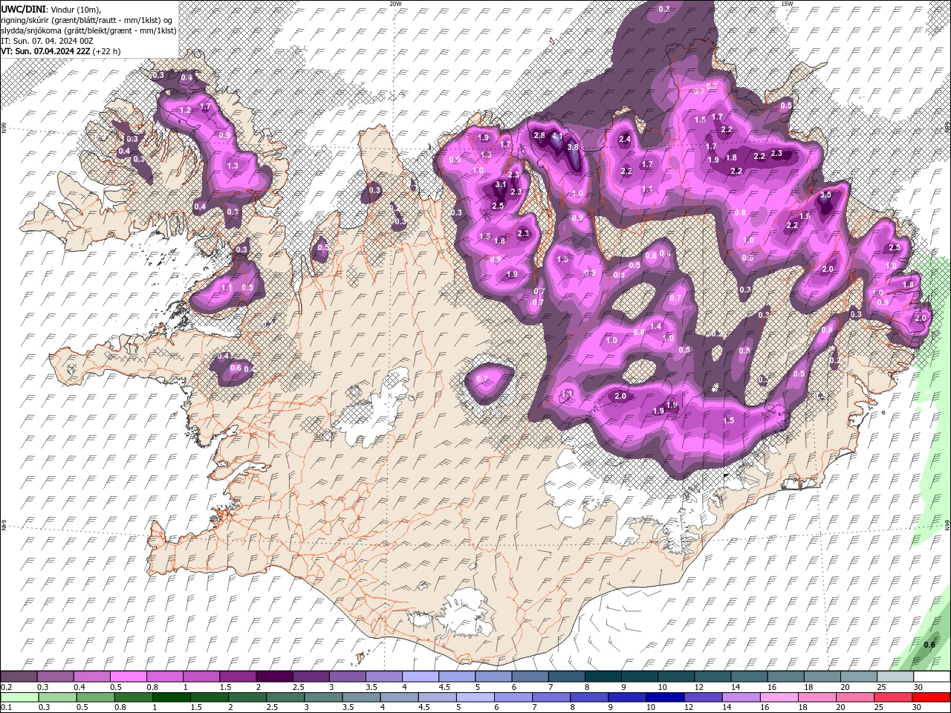This screenshot has width=951, height=713.
Task: Select the 'IT: Sun. 07. 04. 2024 00Z' line
Action: click(47, 41)
